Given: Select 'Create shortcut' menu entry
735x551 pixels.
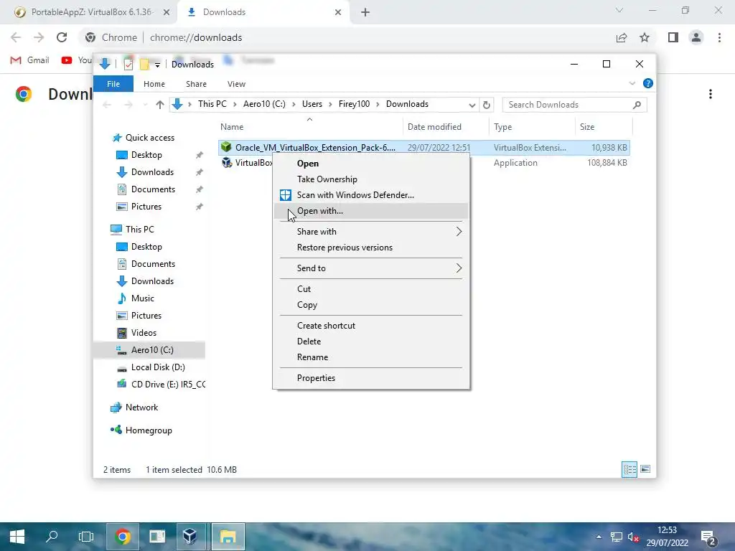Looking at the screenshot, I should tap(371, 326).
